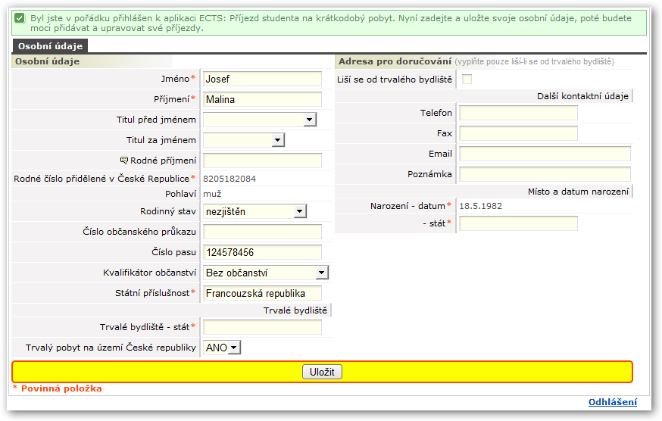
Task: Click the Pohlaví value muž
Action: [212, 194]
